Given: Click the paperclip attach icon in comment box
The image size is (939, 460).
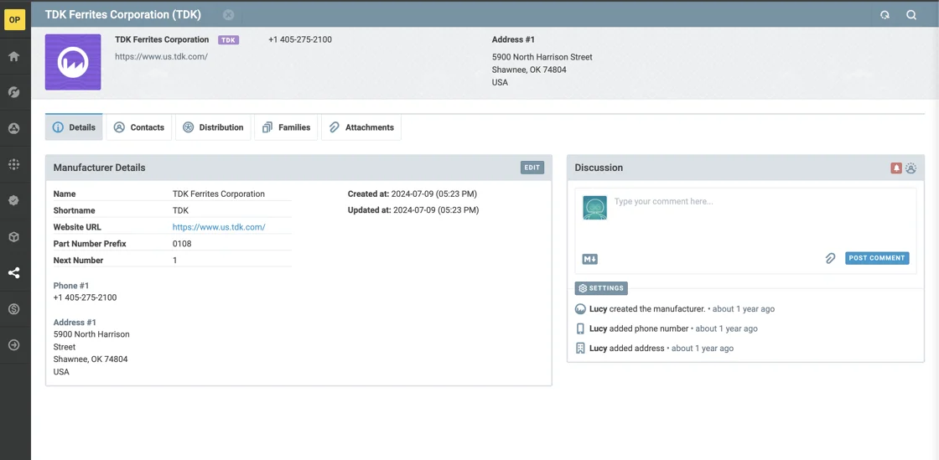Looking at the screenshot, I should (830, 258).
